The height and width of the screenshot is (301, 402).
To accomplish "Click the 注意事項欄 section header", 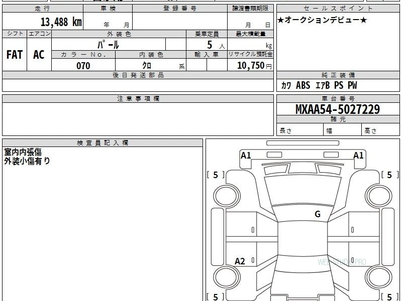I will [x=138, y=98].
